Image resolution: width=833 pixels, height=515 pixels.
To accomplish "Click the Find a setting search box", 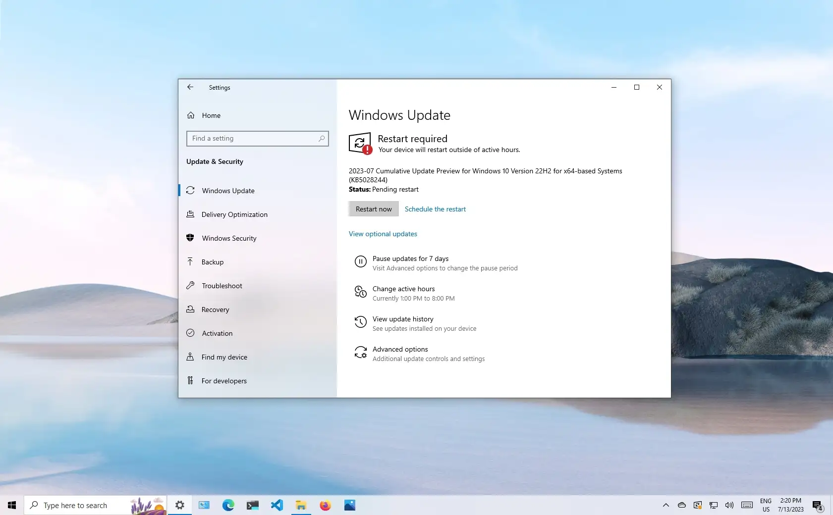I will click(257, 139).
